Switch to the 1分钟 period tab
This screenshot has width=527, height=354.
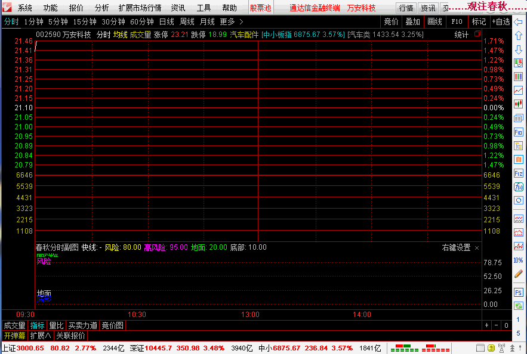pos(33,22)
